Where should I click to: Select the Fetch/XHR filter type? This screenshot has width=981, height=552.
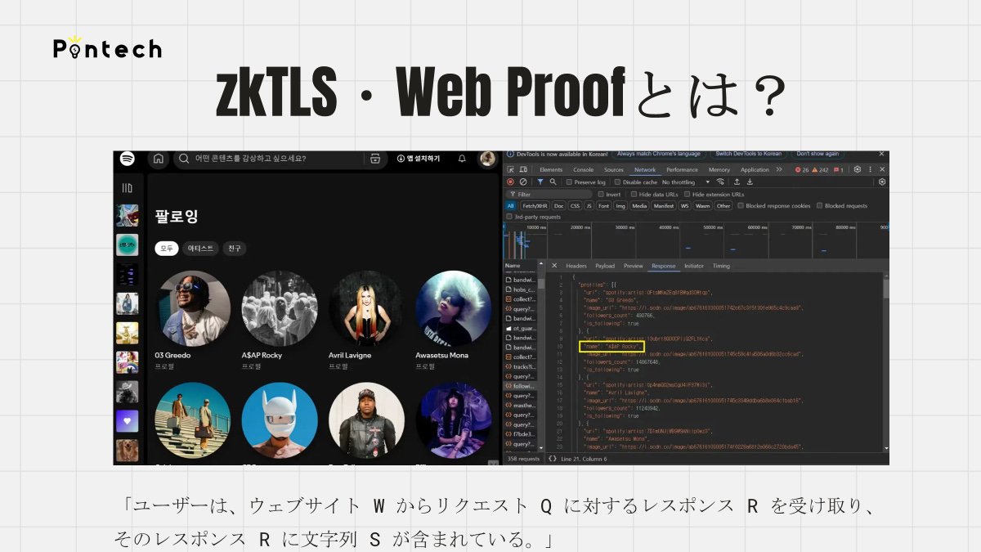(x=535, y=206)
